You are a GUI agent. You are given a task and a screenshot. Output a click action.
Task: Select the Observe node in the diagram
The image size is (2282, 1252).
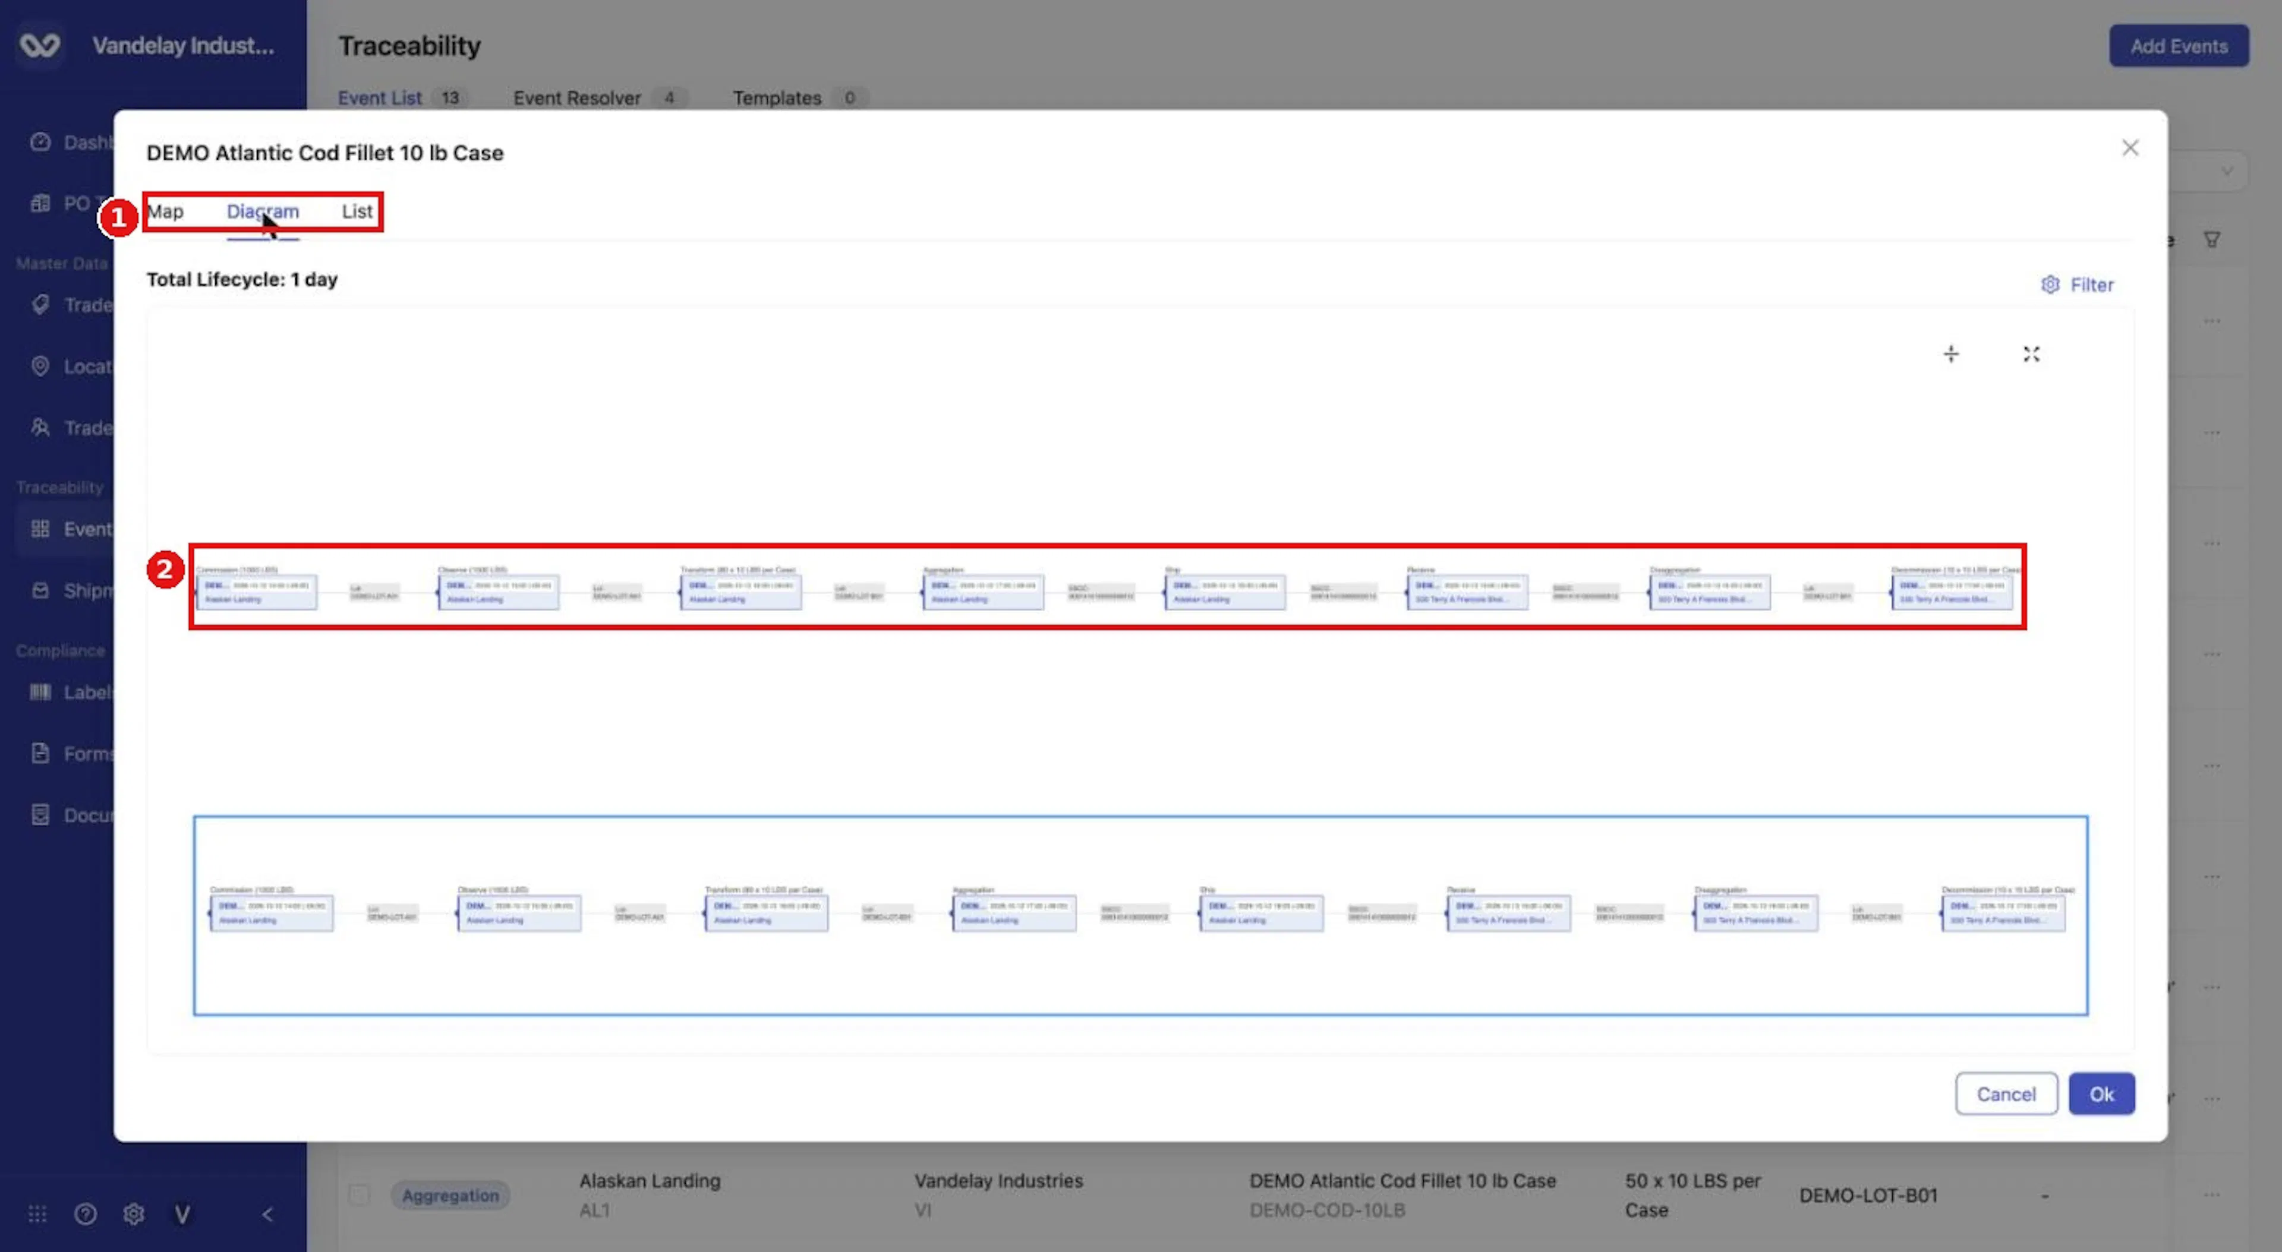(x=499, y=592)
